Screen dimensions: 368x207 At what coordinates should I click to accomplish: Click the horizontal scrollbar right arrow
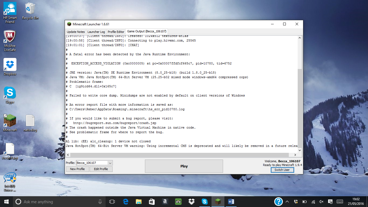[x=295, y=155]
